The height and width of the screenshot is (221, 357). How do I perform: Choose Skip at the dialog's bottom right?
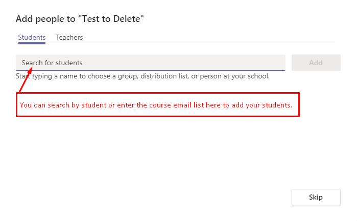click(x=316, y=197)
